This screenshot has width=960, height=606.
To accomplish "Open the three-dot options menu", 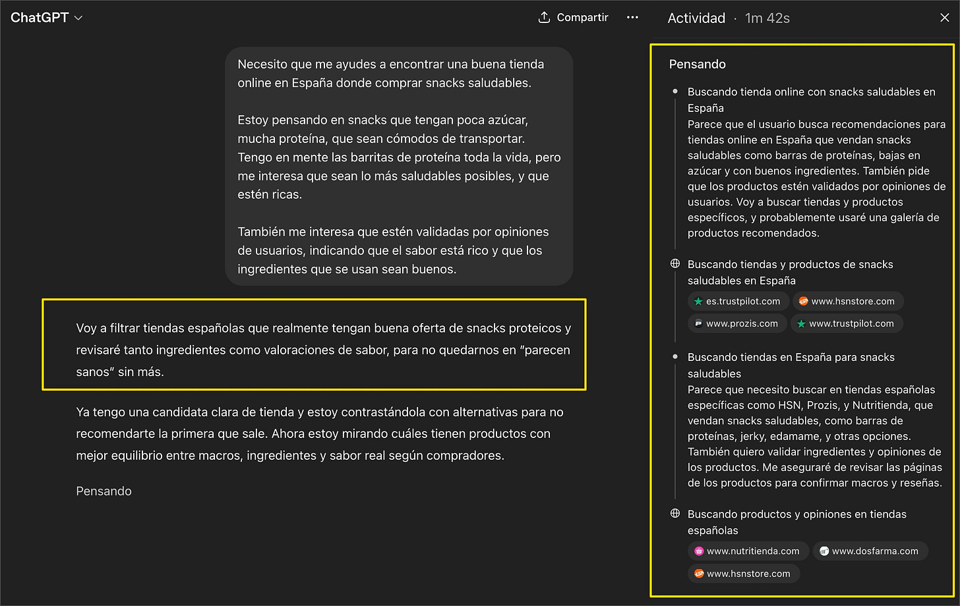I will [632, 17].
